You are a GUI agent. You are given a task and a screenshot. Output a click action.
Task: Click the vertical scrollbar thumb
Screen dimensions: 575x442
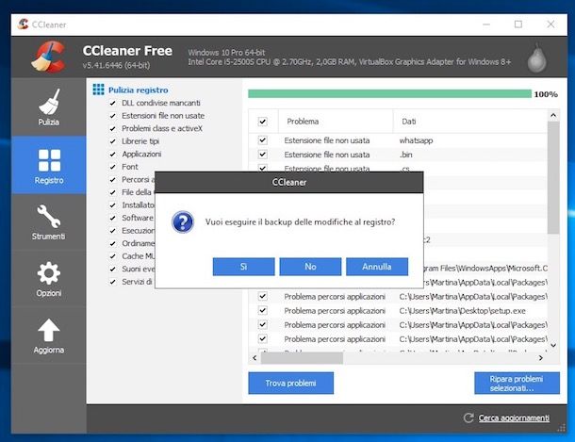[553, 178]
